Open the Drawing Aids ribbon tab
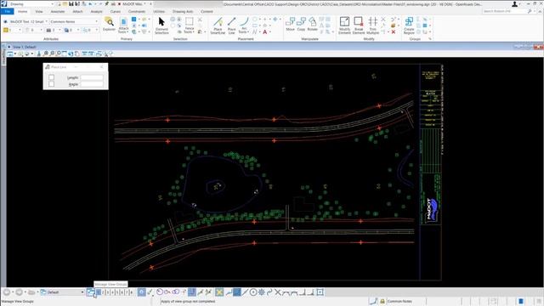The width and height of the screenshot is (544, 306). coord(183,11)
